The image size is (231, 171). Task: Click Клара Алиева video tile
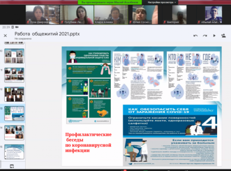(111, 15)
